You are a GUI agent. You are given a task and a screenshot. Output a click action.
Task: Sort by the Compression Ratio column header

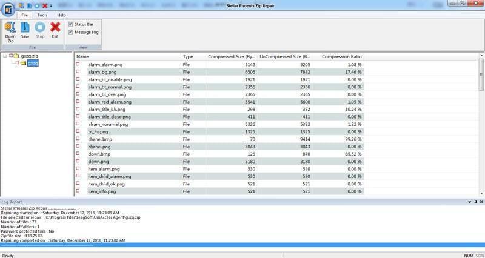pyautogui.click(x=341, y=56)
